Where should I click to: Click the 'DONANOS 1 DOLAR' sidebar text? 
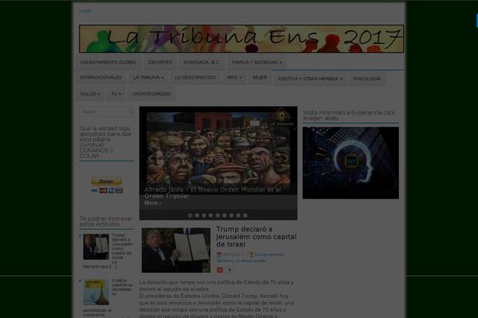[96, 153]
